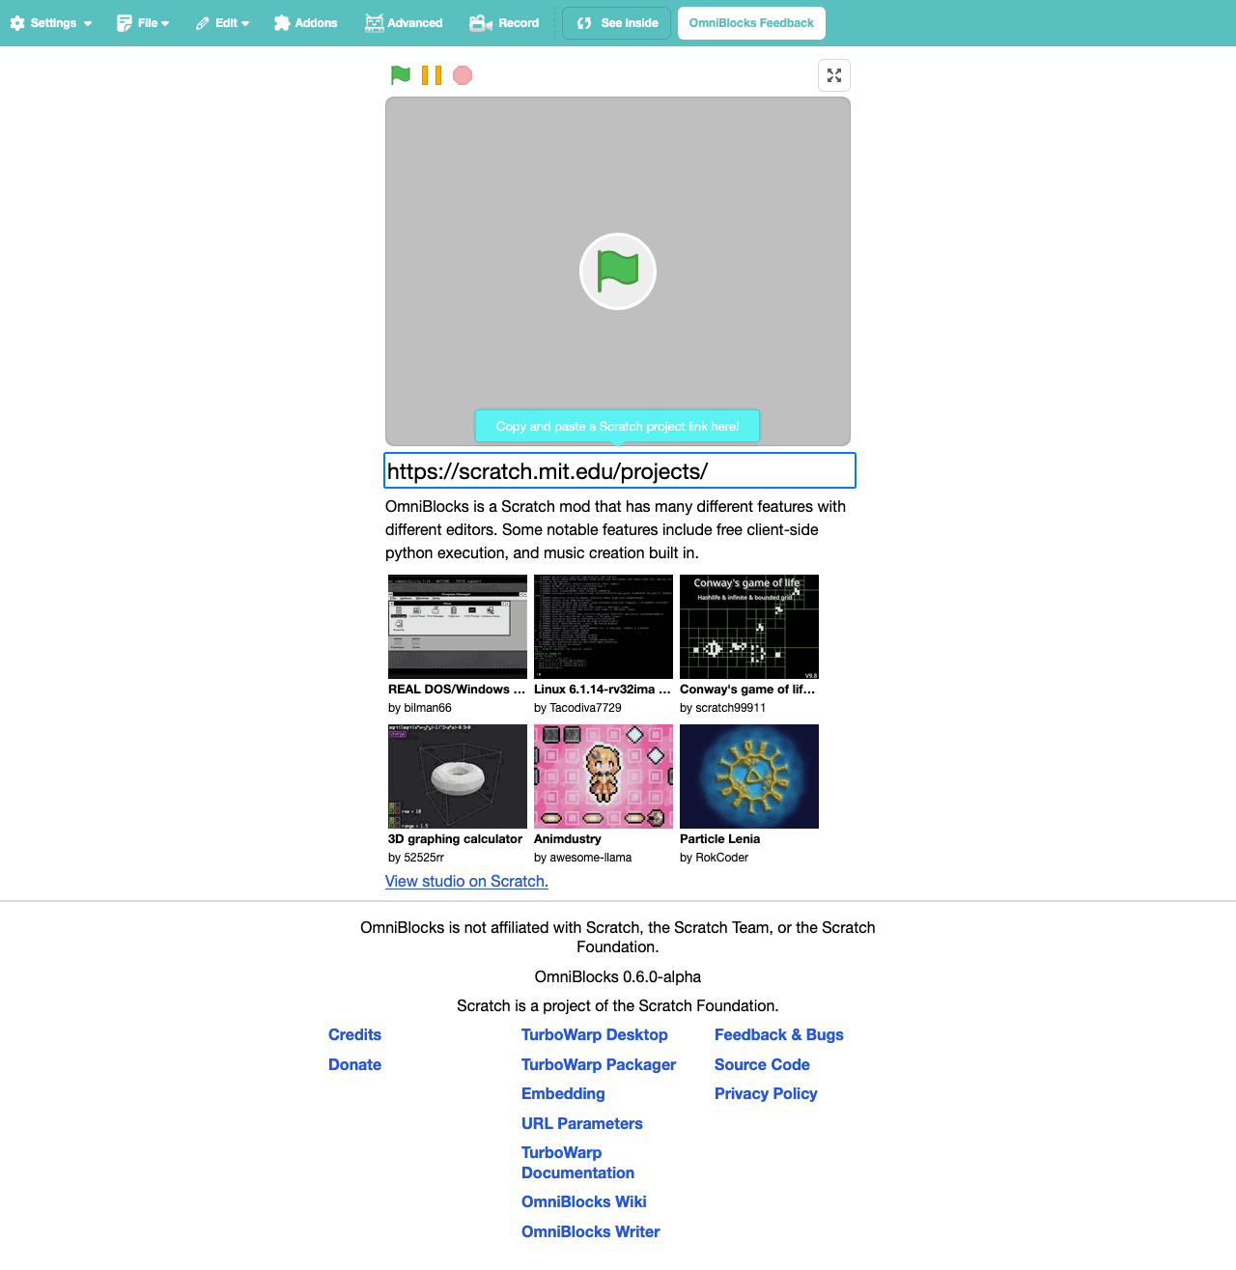Start project via large center green flag
This screenshot has width=1236, height=1270.
(618, 271)
